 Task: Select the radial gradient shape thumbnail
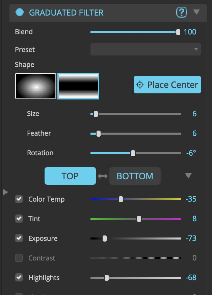(x=35, y=86)
